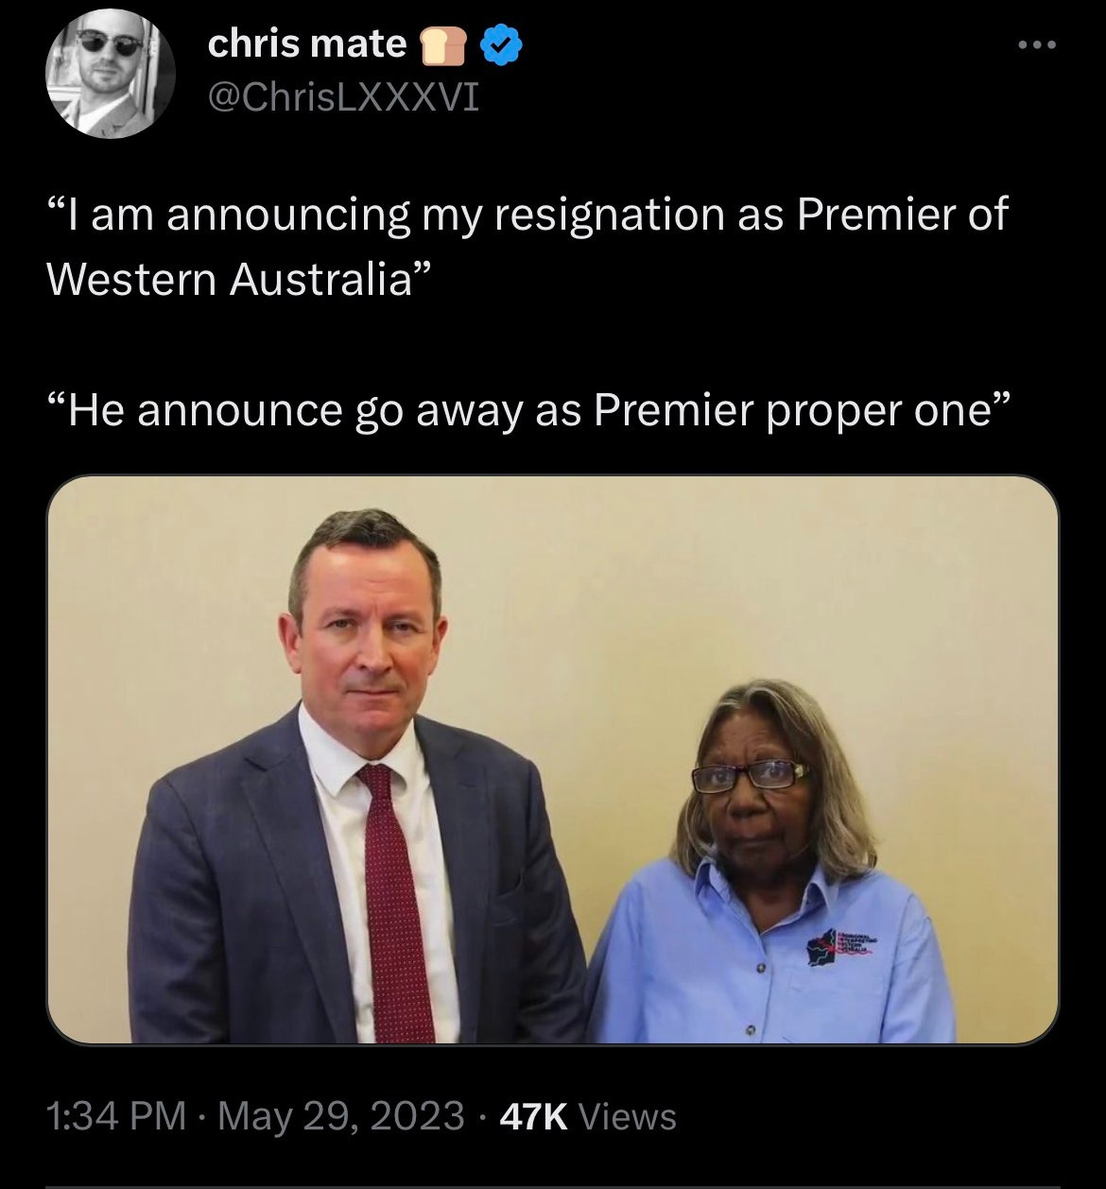Click the blue verified checkmark badge
Viewport: 1106px width, 1189px height.
pos(501,45)
